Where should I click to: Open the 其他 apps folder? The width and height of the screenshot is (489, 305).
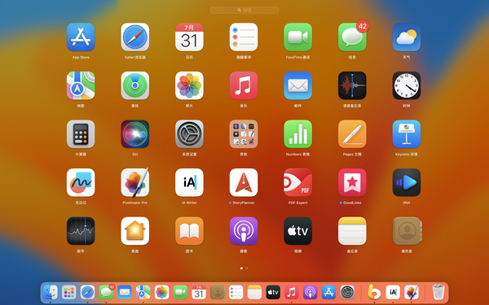[x=243, y=134]
